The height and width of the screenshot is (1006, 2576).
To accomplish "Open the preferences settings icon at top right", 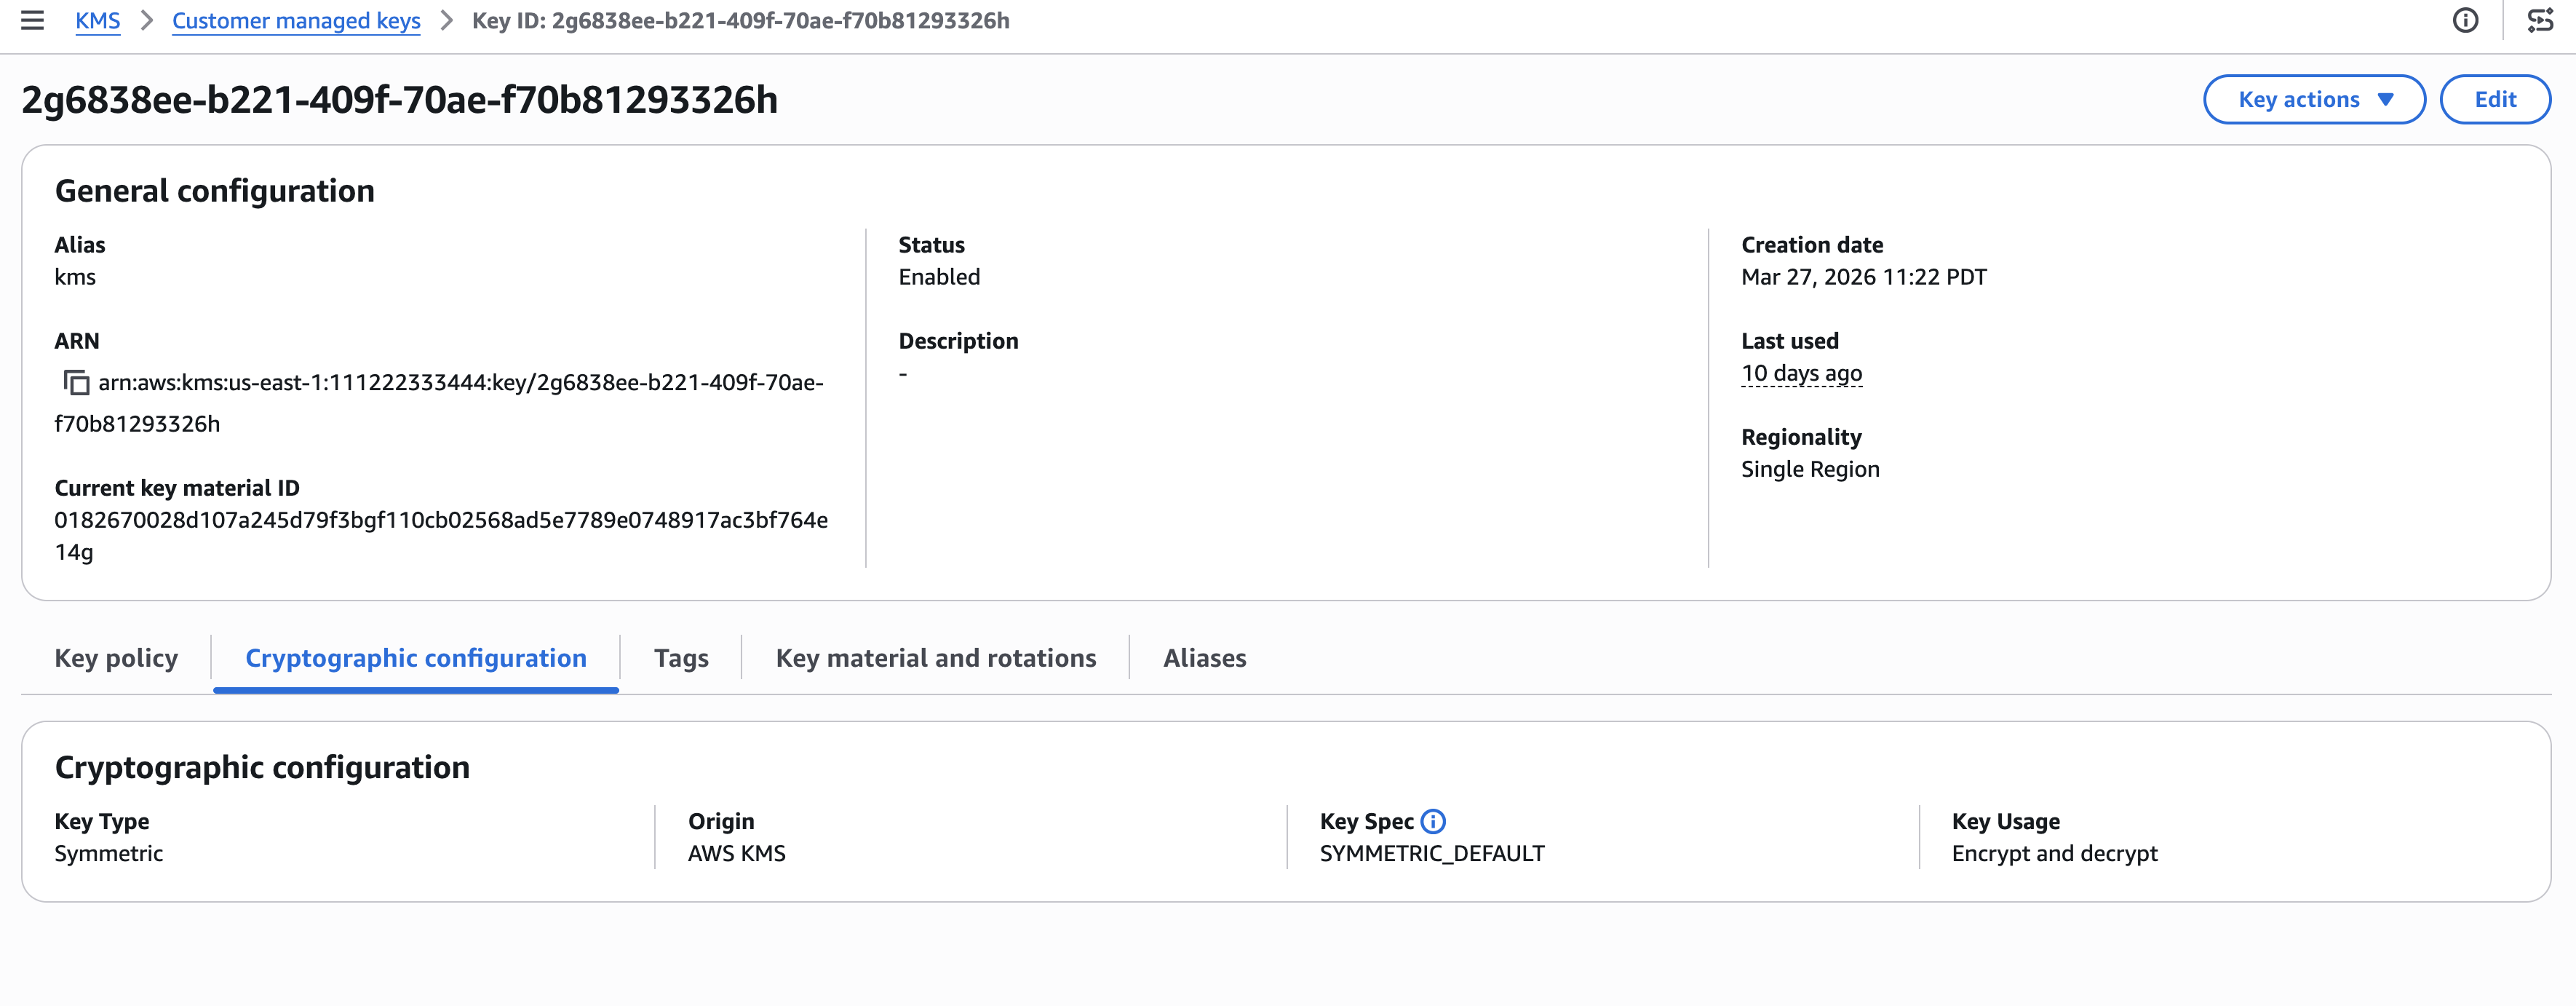I will tap(2540, 20).
